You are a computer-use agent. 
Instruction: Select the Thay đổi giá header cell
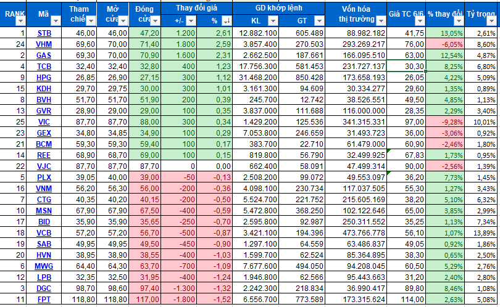tap(197, 8)
